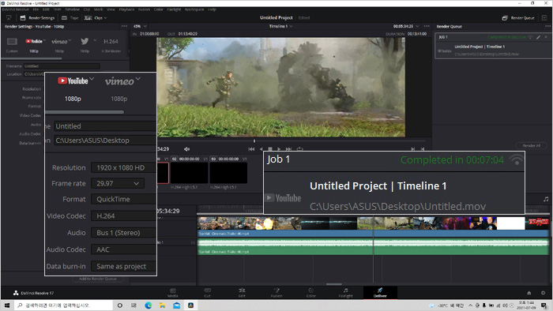This screenshot has width=553, height=311.
Task: Expand Vimeo preset options arrow
Action: (70, 40)
